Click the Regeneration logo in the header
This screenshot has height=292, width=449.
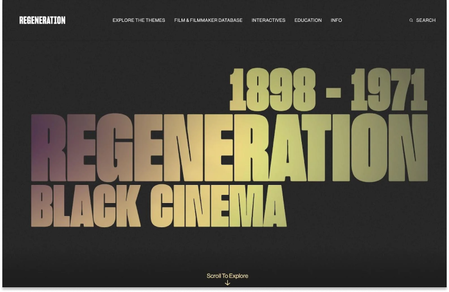coord(42,20)
